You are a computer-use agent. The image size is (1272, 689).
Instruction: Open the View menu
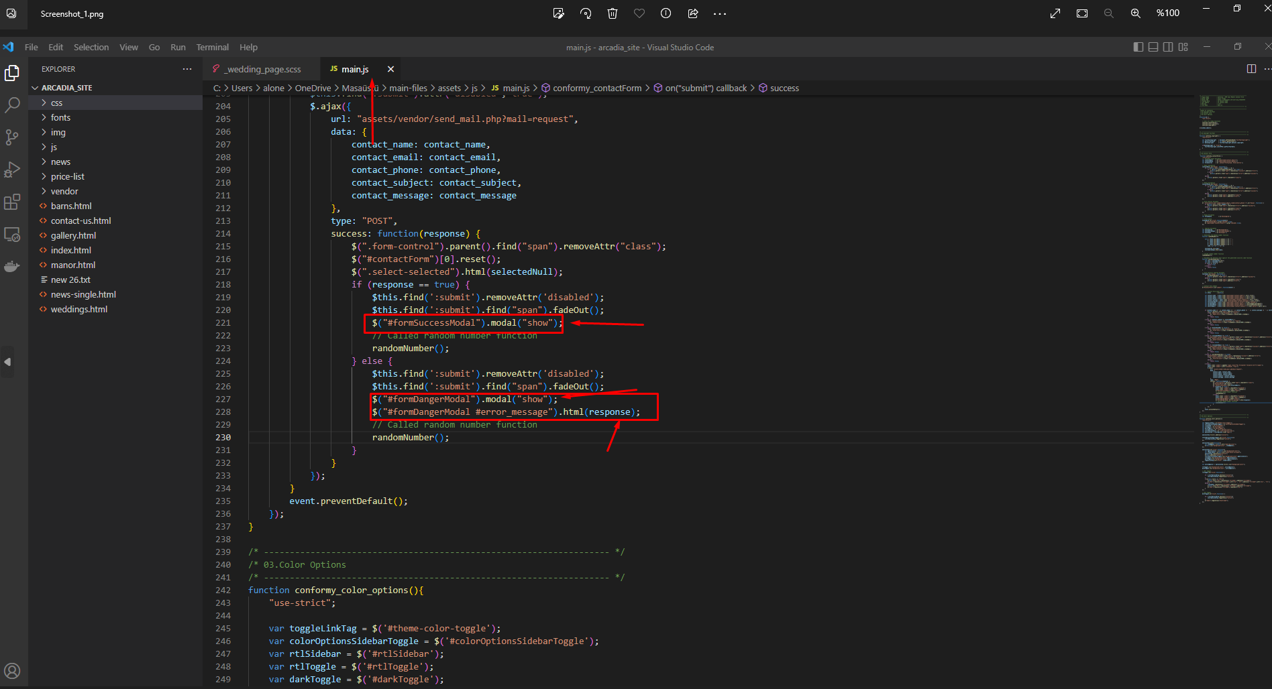click(x=129, y=47)
